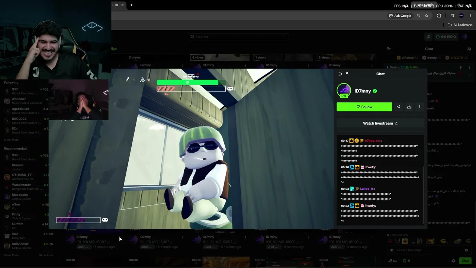
Task: Open the browser profile avatar
Action: (x=461, y=16)
